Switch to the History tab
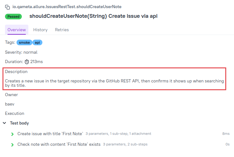 [x=40, y=30]
